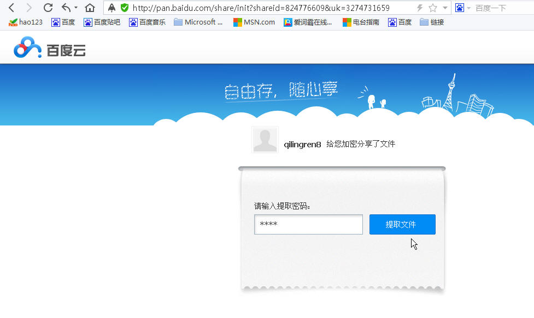Click the 提取文件 button

pos(402,224)
